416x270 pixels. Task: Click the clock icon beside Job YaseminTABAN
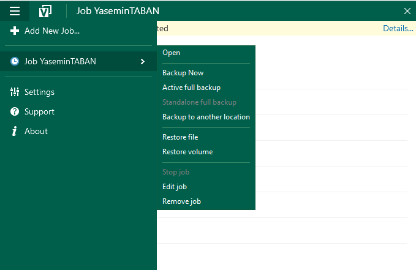(15, 61)
